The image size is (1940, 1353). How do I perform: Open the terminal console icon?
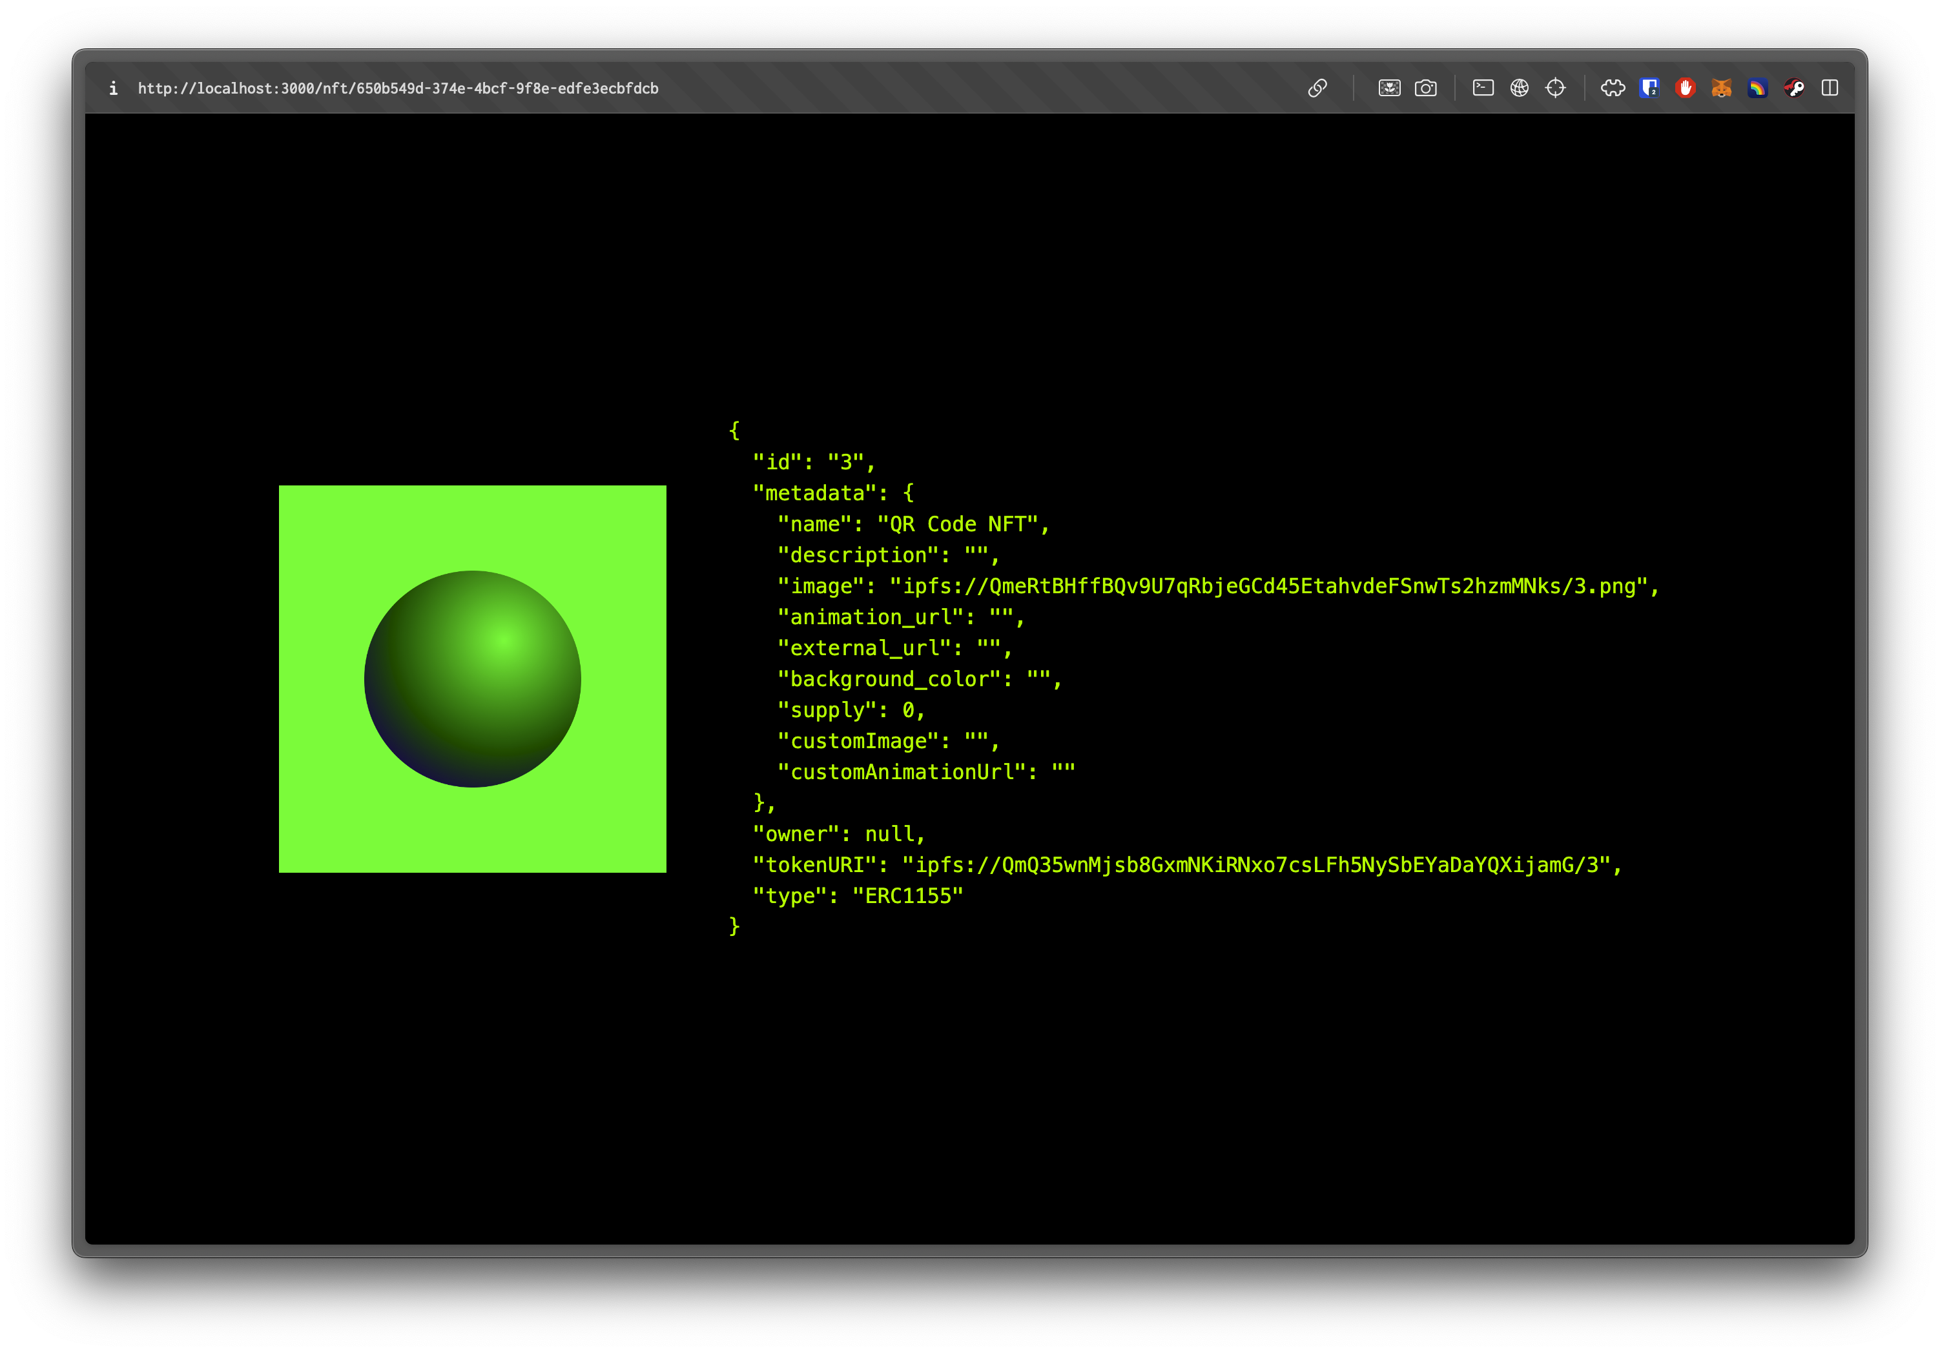(1483, 88)
